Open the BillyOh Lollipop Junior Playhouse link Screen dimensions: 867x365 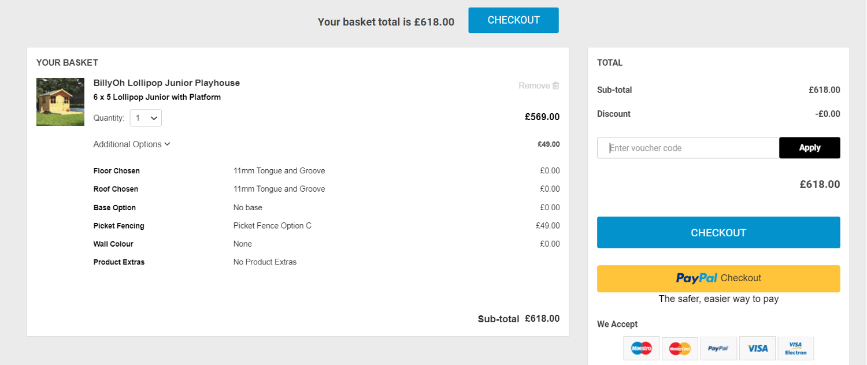pos(166,83)
